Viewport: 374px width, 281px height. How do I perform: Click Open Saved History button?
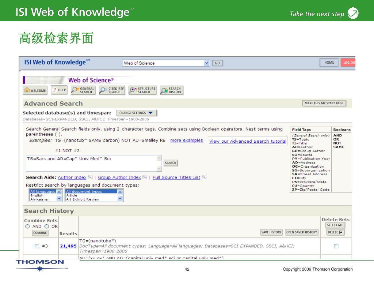tap(302, 232)
